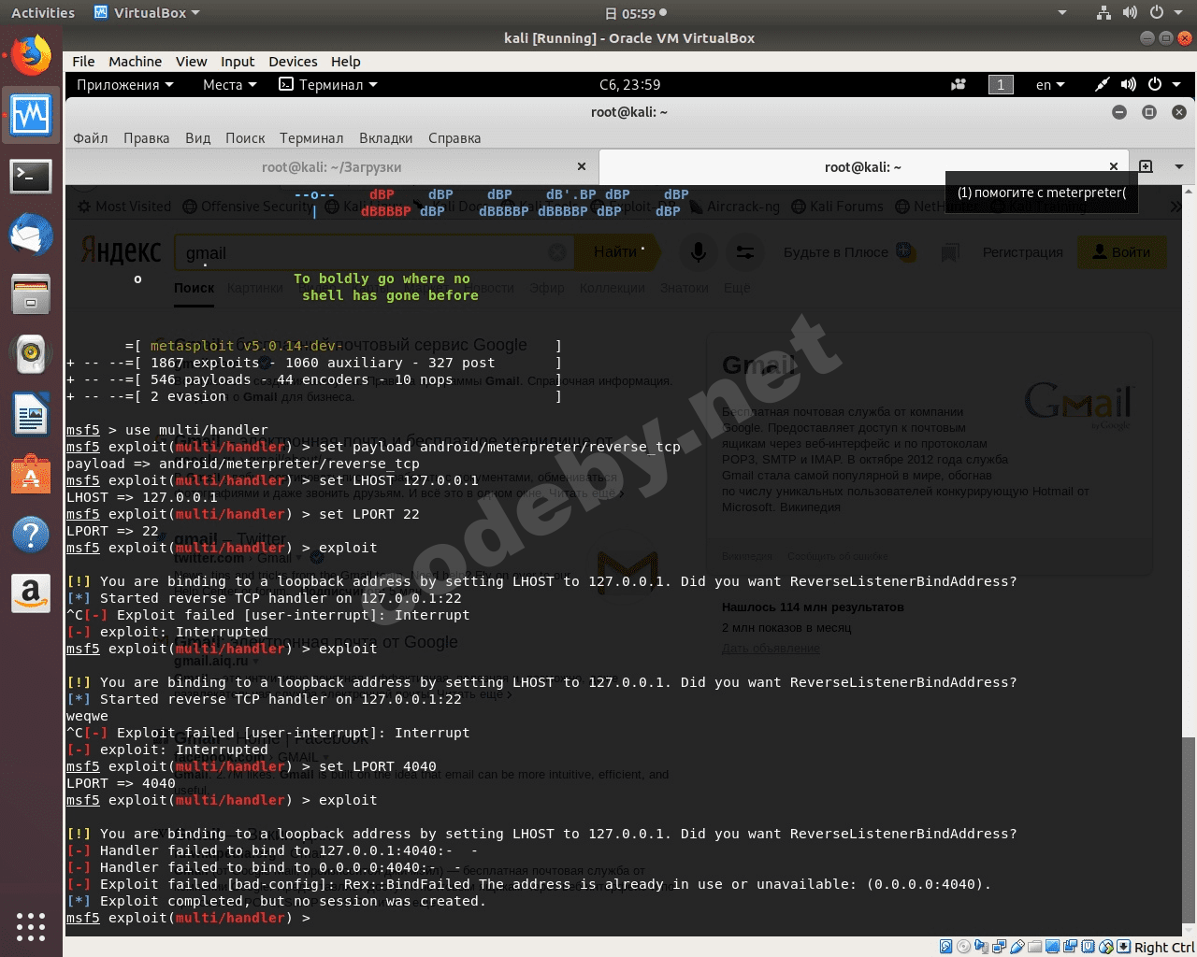The width and height of the screenshot is (1197, 957).
Task: Select workspace 1 indicator in Kali panel
Action: point(1000,84)
